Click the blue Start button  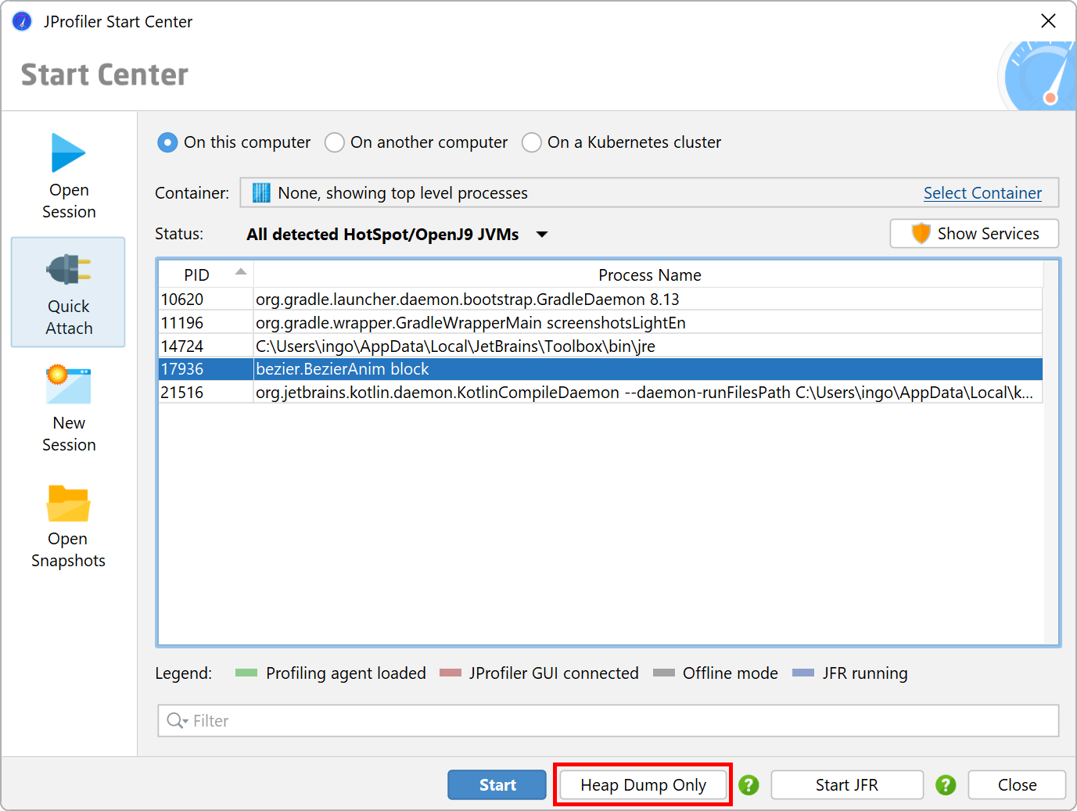tap(497, 784)
